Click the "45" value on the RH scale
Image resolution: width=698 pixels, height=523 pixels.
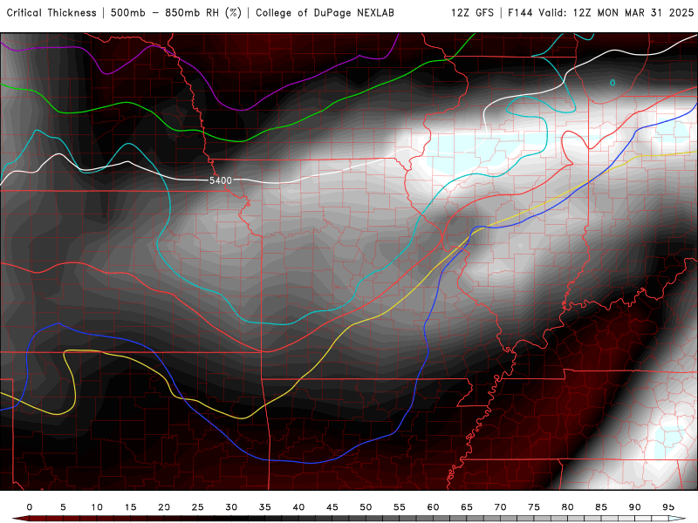(x=332, y=507)
